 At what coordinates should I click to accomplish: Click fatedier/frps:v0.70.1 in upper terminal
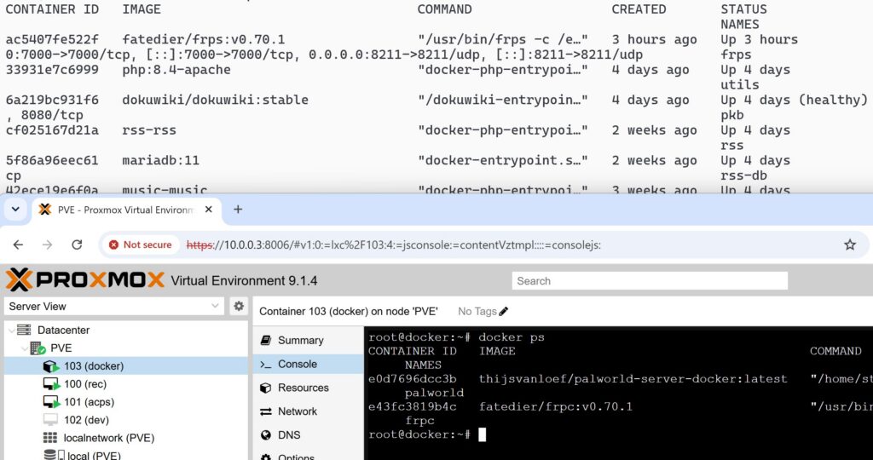(203, 39)
